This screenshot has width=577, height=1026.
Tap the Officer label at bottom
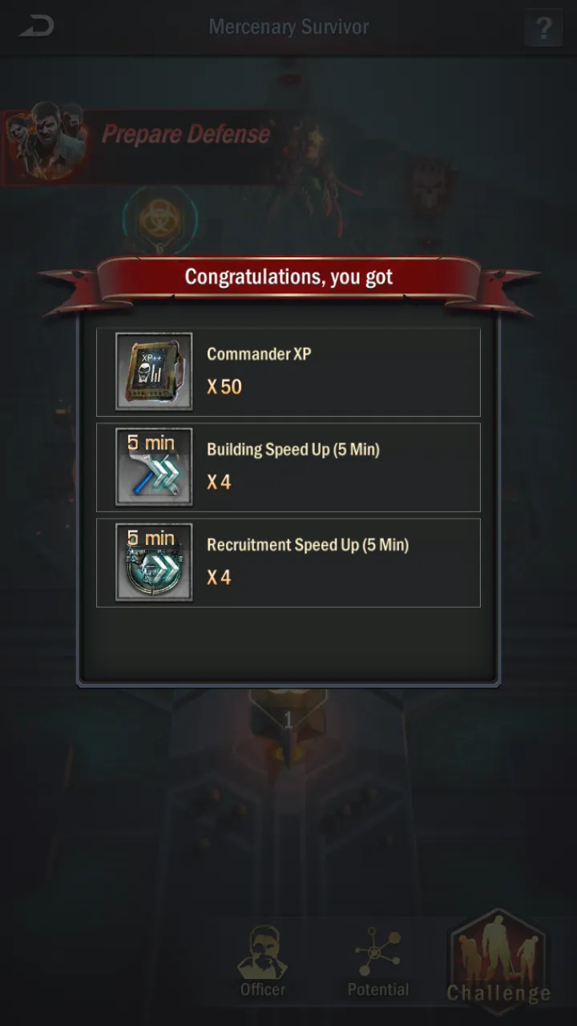click(263, 990)
